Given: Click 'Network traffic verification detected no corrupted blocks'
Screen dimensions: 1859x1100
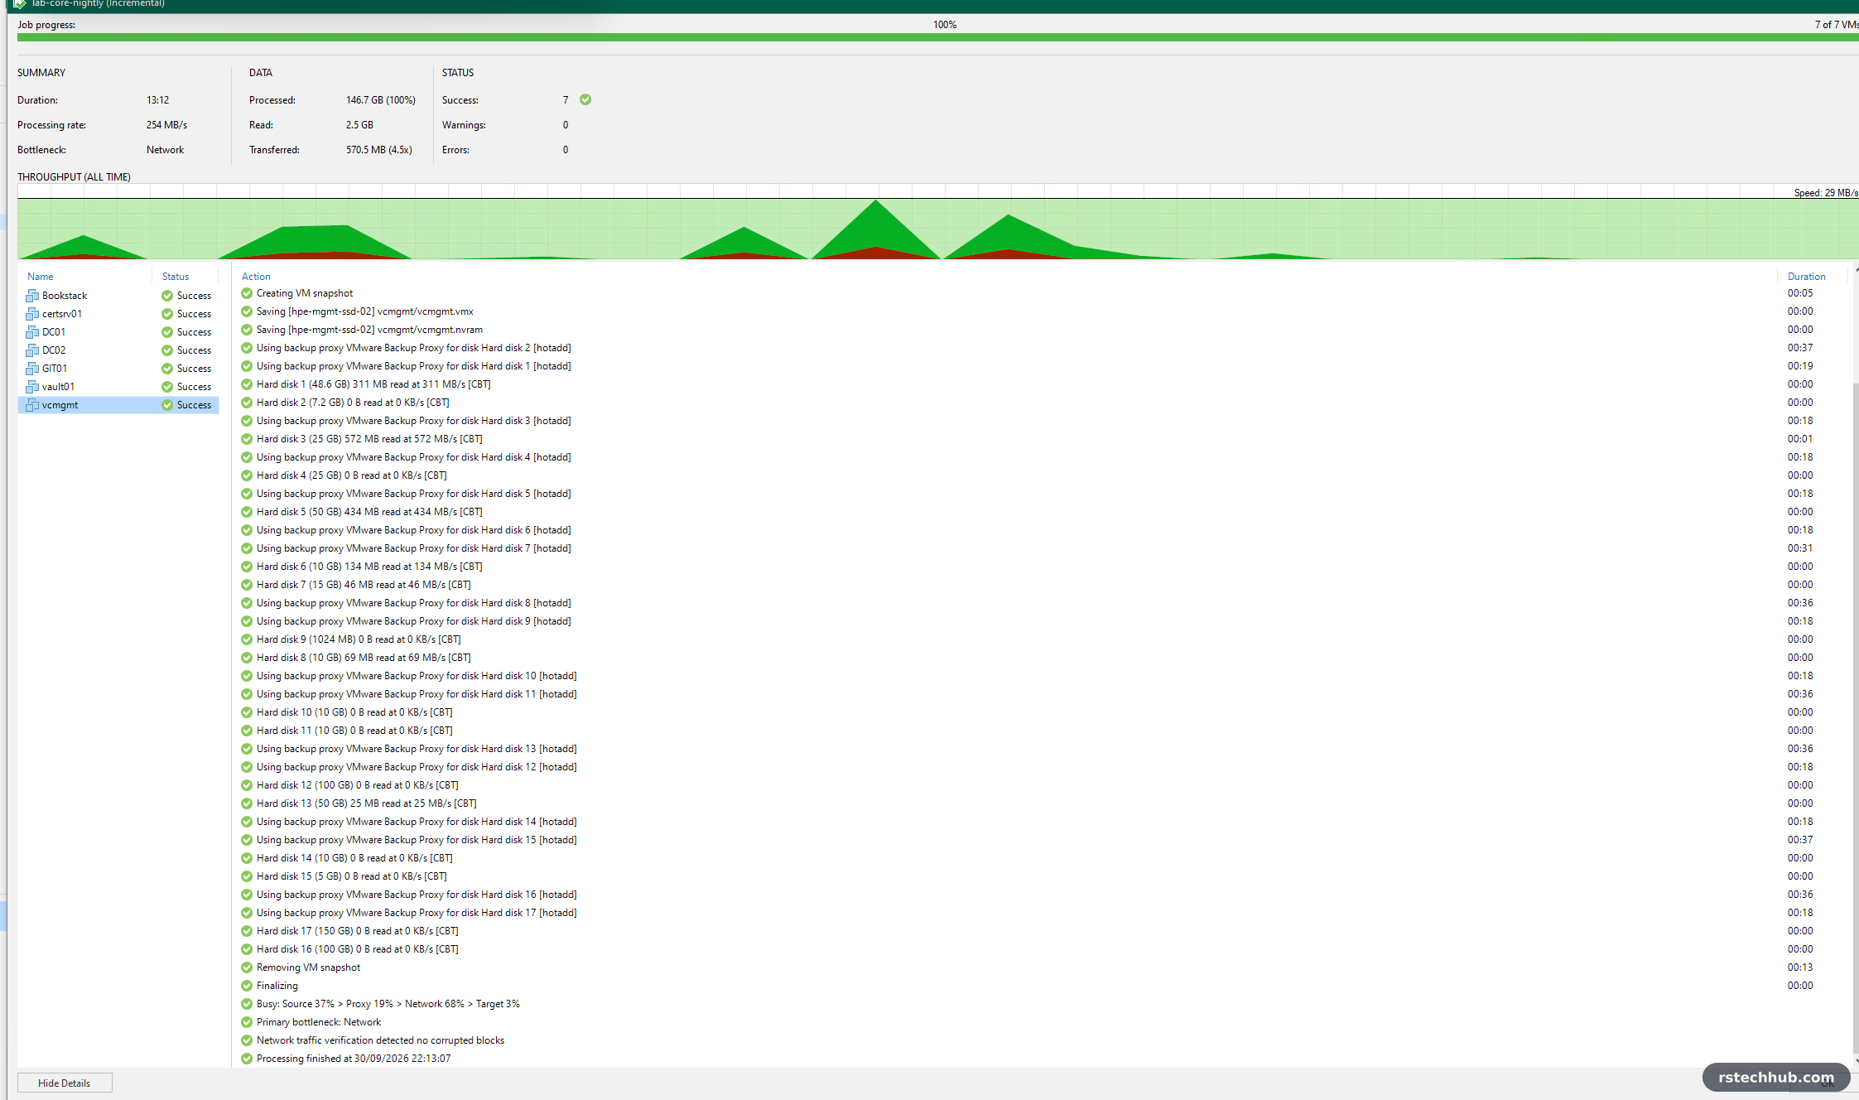Looking at the screenshot, I should pos(380,1040).
